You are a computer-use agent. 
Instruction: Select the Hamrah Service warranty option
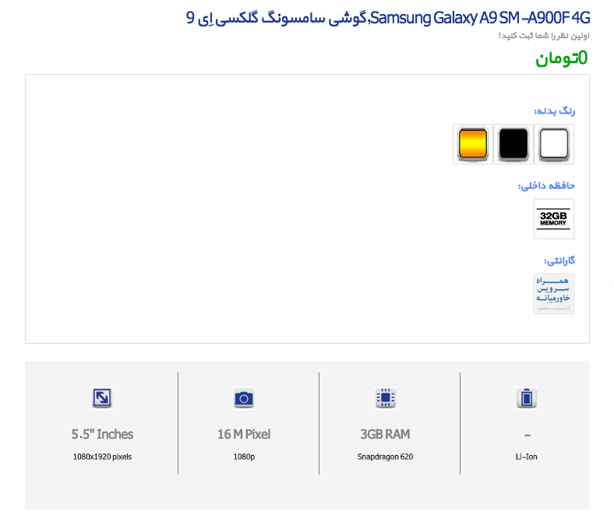[554, 294]
